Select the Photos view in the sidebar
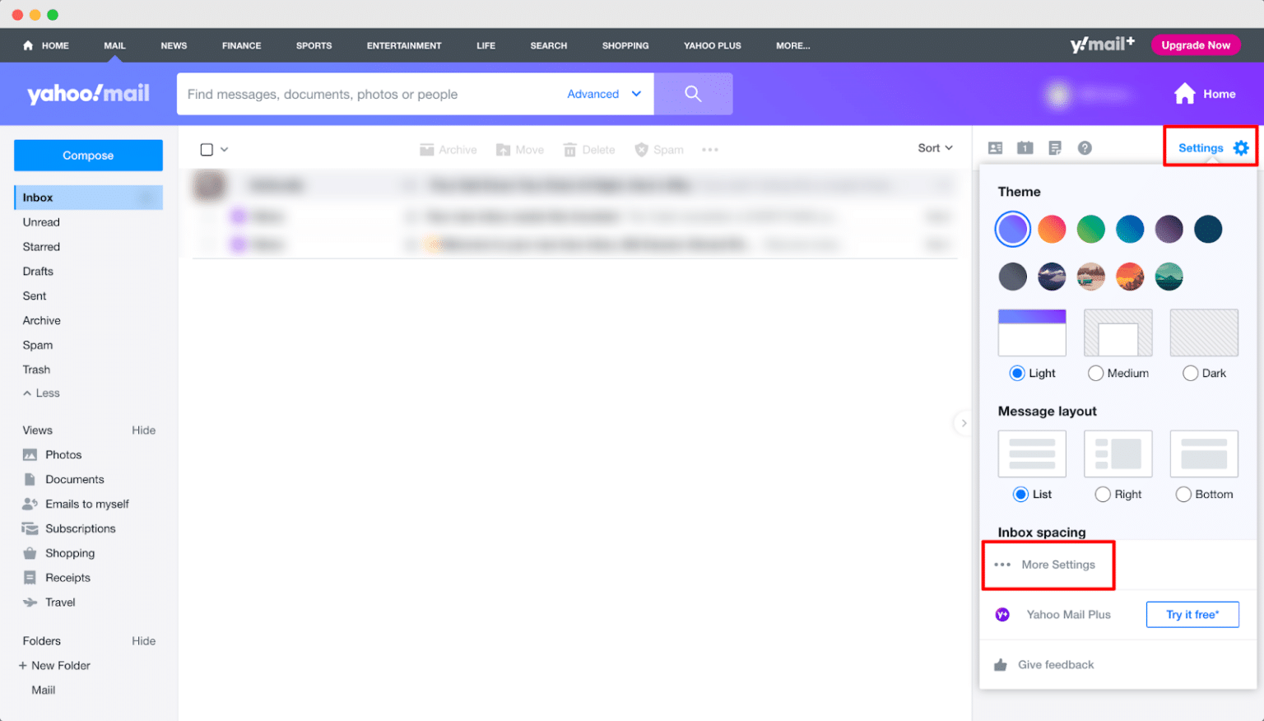The image size is (1264, 721). coord(63,454)
